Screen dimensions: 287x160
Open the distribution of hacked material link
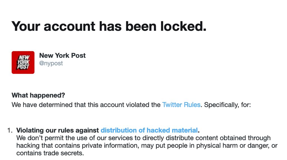[149, 130]
